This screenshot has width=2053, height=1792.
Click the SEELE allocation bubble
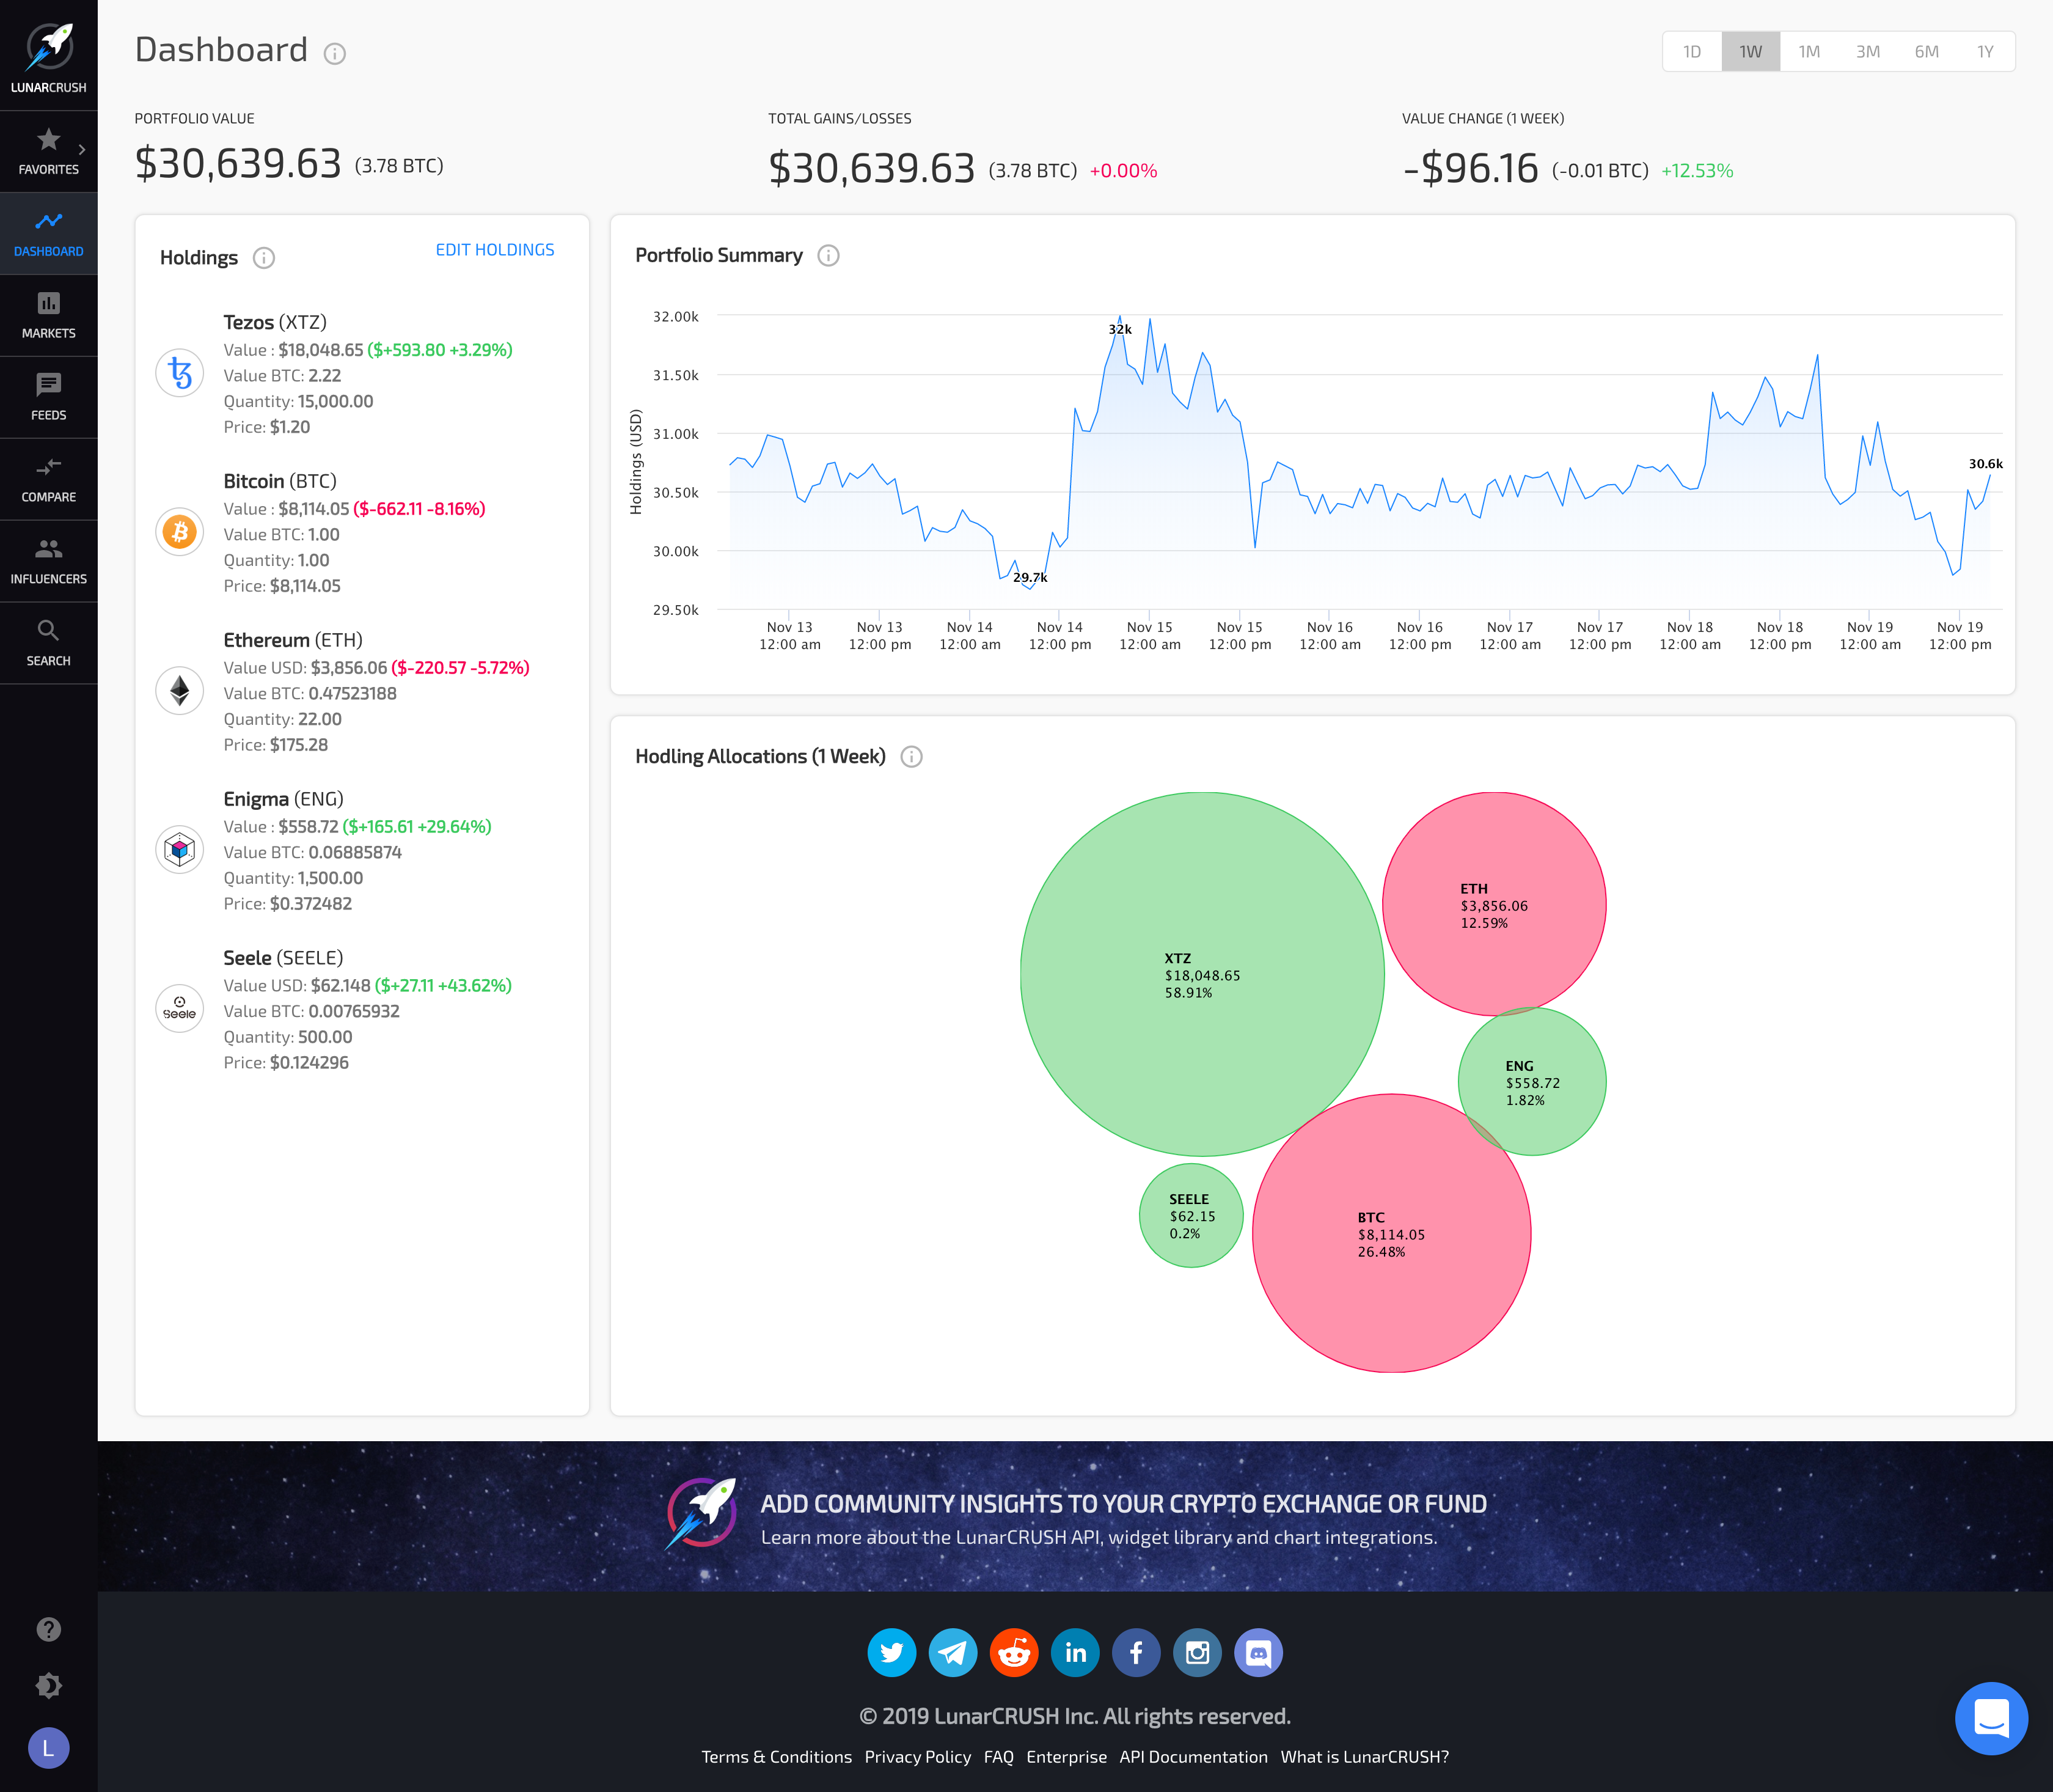[1191, 1215]
